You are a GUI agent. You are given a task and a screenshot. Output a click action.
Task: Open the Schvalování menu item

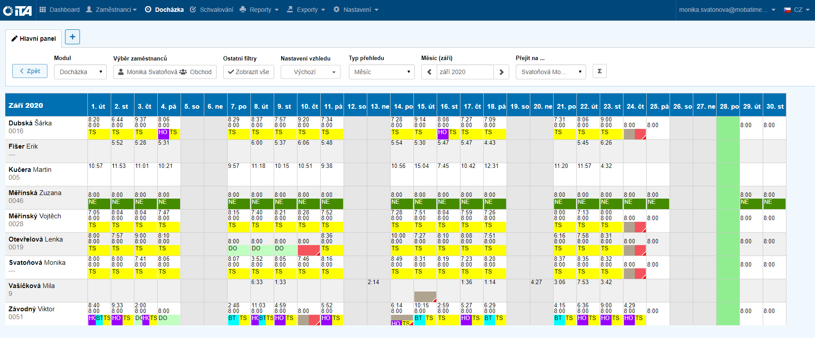click(x=212, y=10)
